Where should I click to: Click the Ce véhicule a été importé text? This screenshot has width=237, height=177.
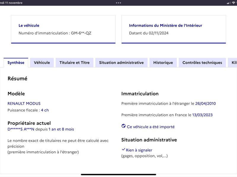tap(151, 127)
